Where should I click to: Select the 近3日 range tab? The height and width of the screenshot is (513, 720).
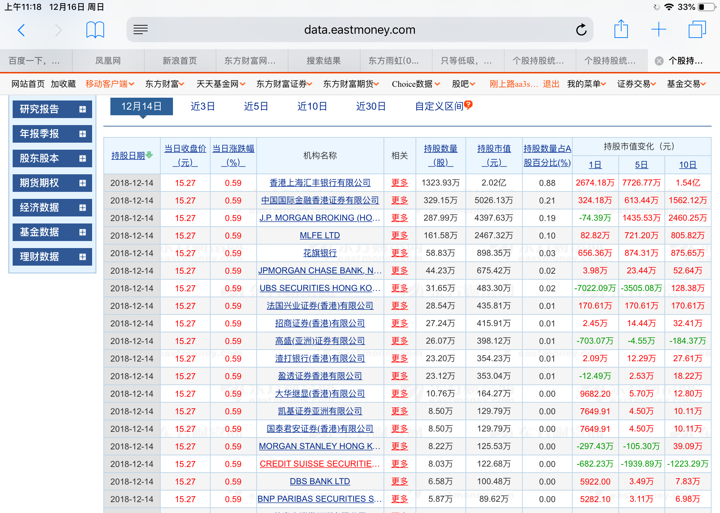tap(203, 106)
